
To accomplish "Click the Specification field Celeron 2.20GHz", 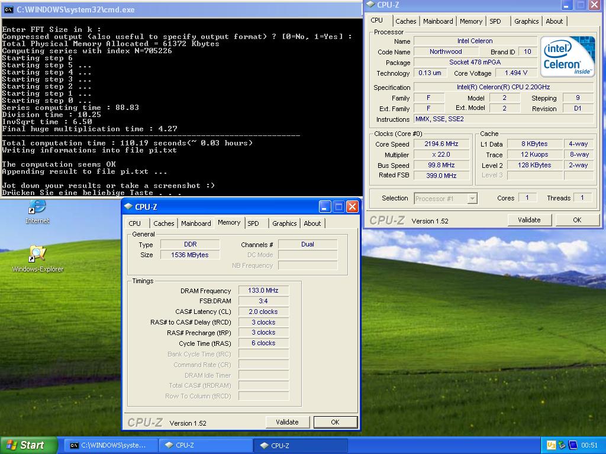I will 504,87.
